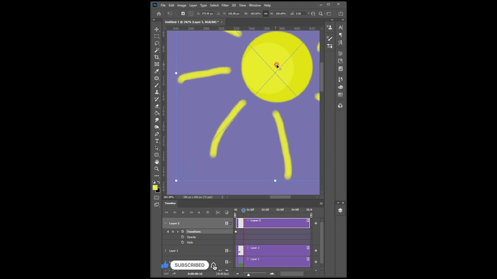Click the Play button in Timeline
497x279 pixels.
pos(183,212)
